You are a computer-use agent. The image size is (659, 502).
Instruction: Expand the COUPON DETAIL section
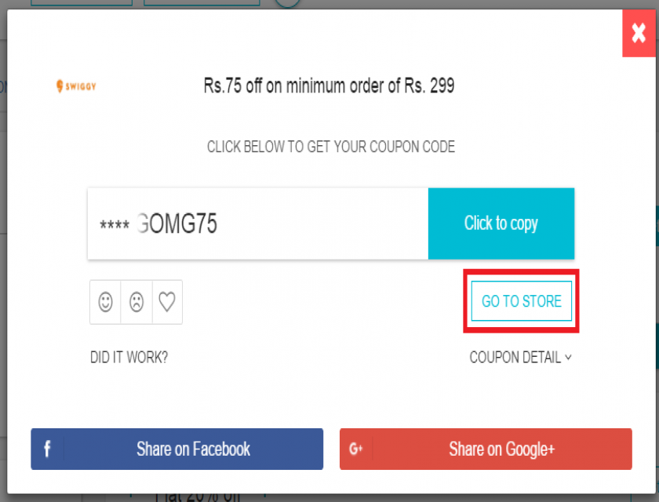pyautogui.click(x=520, y=357)
